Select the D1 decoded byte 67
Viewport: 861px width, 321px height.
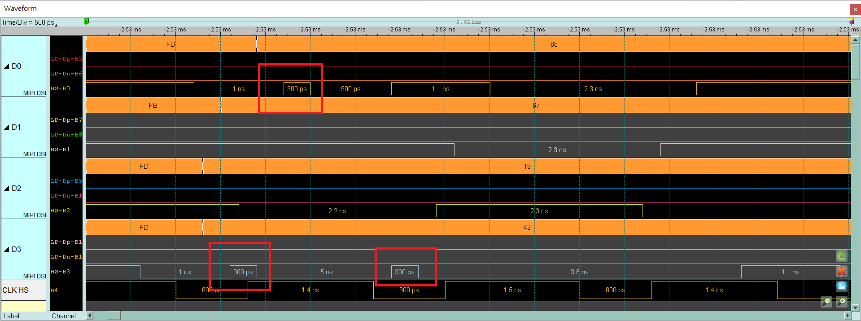[536, 106]
